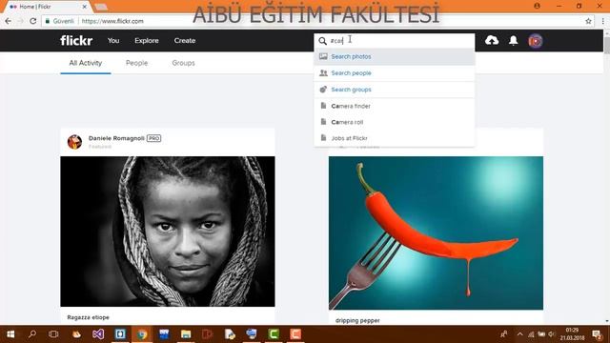This screenshot has height=343, width=610.
Task: Select Camera roll suggestion
Action: (394, 122)
